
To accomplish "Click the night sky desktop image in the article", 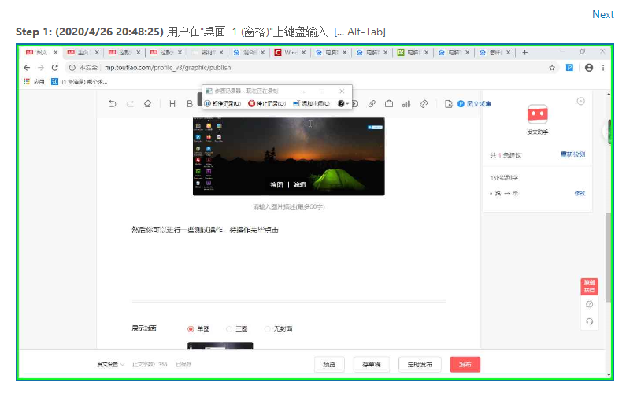I will coord(289,156).
